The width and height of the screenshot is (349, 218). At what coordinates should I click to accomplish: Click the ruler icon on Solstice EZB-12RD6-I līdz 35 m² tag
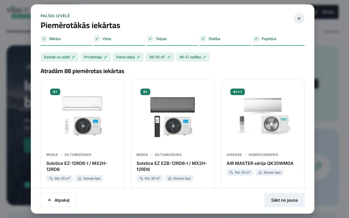(141, 179)
